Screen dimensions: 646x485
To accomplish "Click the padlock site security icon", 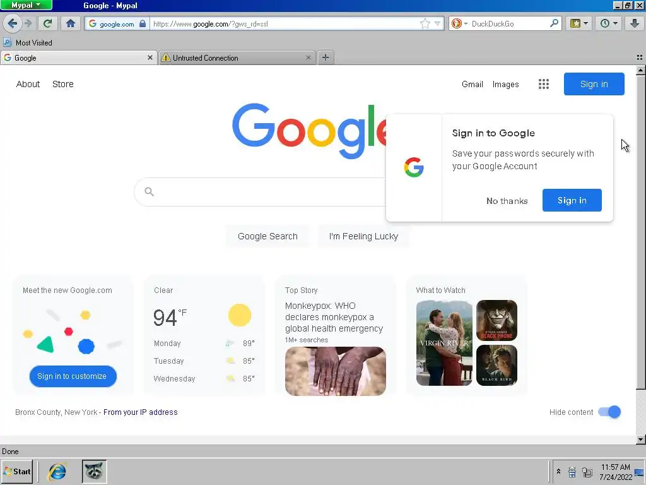I will click(x=142, y=23).
